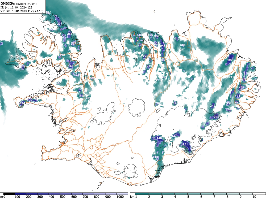Screen dimensions: 266x199
Task: Click the visibility value 465 on the map
Action: 62,55
